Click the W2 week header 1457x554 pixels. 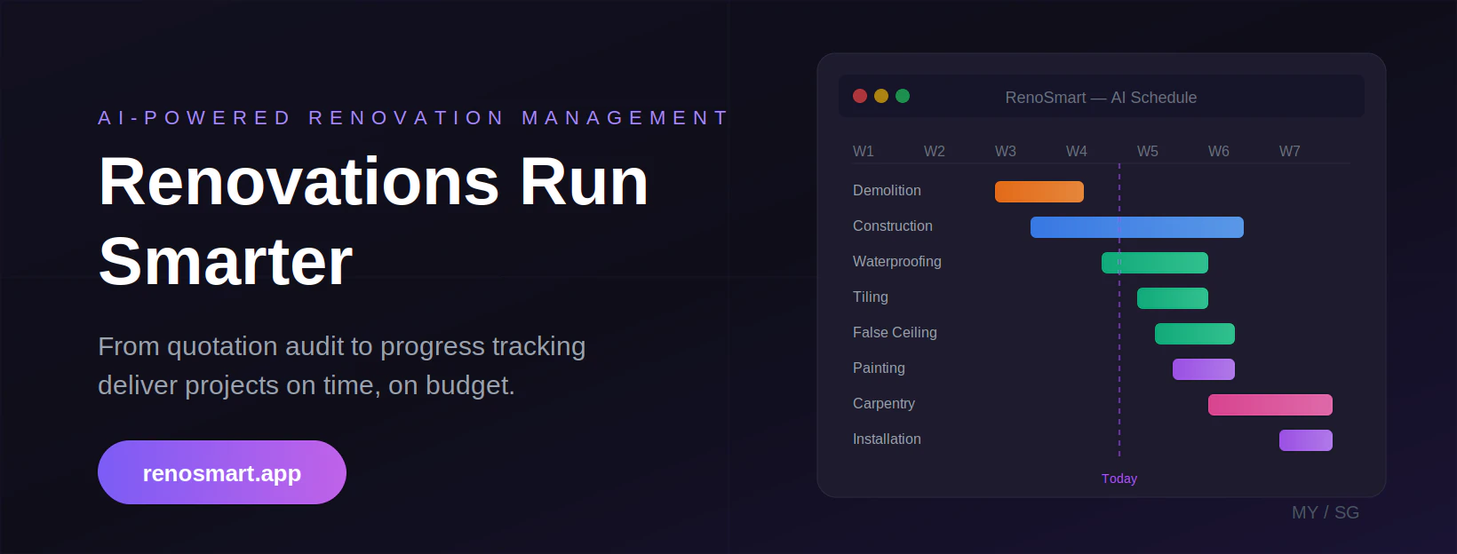point(935,151)
